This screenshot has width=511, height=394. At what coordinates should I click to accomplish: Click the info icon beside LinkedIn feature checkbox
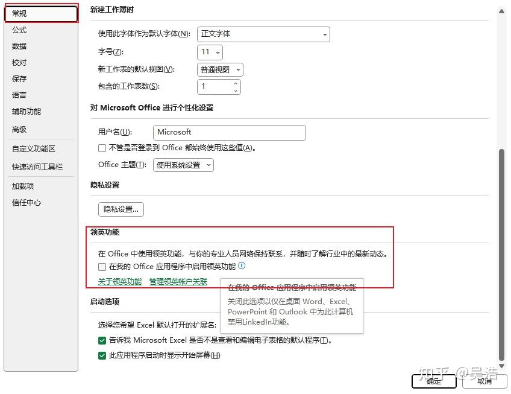(242, 265)
